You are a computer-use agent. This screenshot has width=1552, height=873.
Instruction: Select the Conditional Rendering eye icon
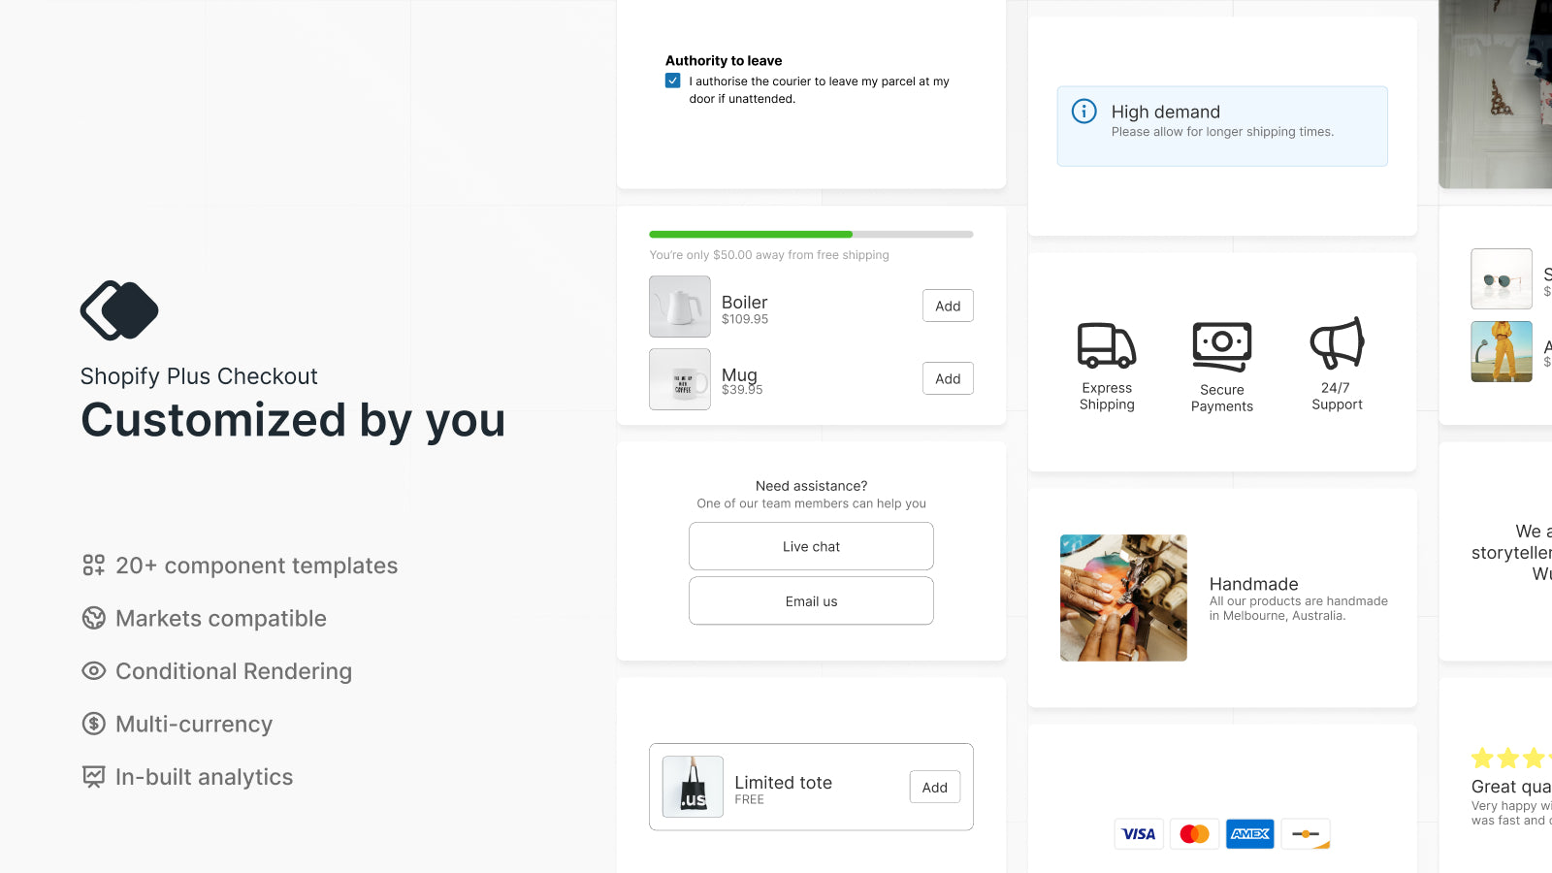tap(92, 671)
